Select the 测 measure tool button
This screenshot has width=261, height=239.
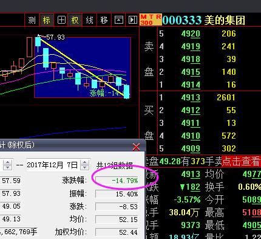click(x=32, y=20)
